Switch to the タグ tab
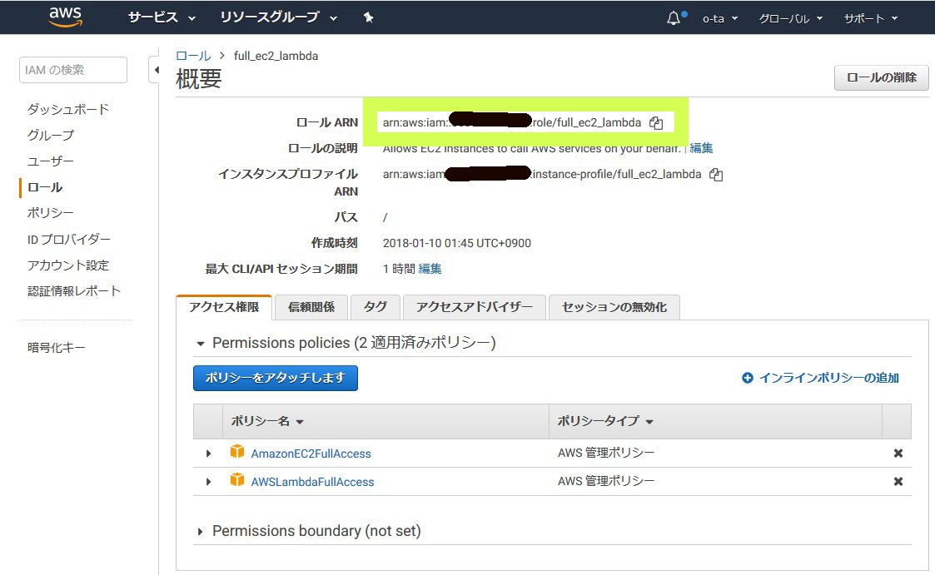935x575 pixels. pyautogui.click(x=375, y=307)
